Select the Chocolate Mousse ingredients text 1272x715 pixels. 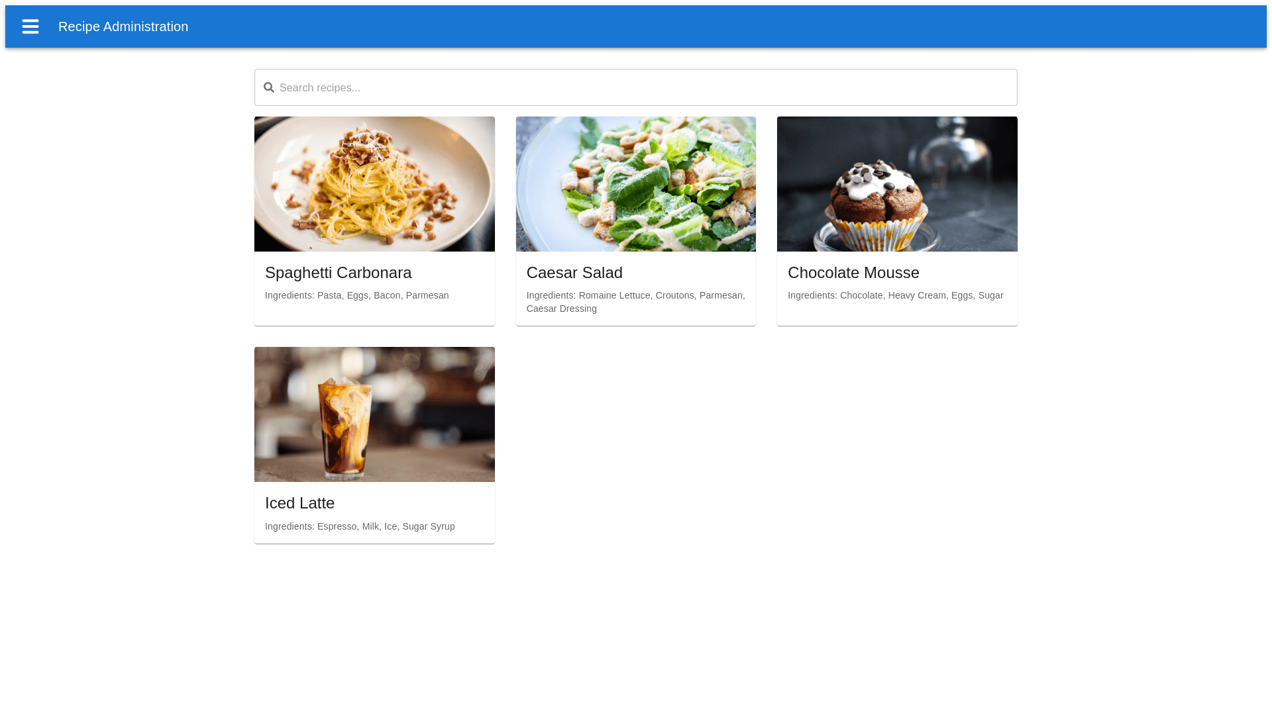[x=895, y=295]
